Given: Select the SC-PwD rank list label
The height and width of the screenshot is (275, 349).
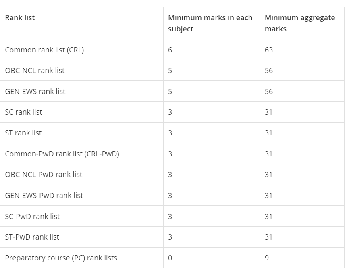Looking at the screenshot, I should pyautogui.click(x=32, y=217).
